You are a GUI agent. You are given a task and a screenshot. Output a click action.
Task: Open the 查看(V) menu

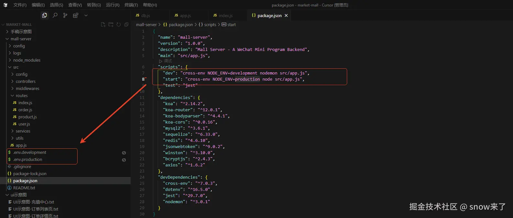(75, 5)
